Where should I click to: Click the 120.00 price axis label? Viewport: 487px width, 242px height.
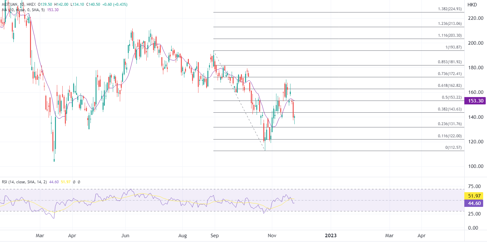tap(475, 142)
